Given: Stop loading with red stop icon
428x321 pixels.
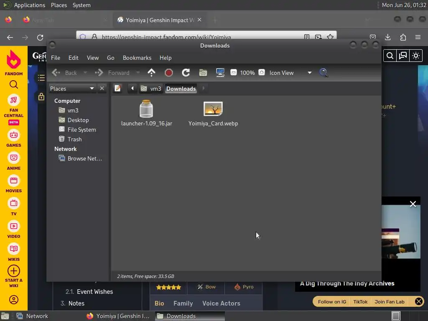Looking at the screenshot, I should (169, 73).
